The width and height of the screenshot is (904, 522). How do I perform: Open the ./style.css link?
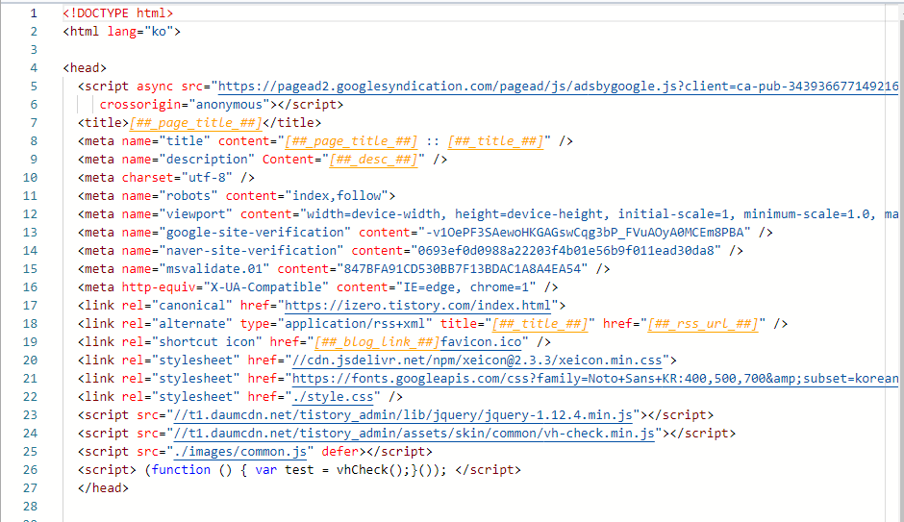click(x=334, y=396)
